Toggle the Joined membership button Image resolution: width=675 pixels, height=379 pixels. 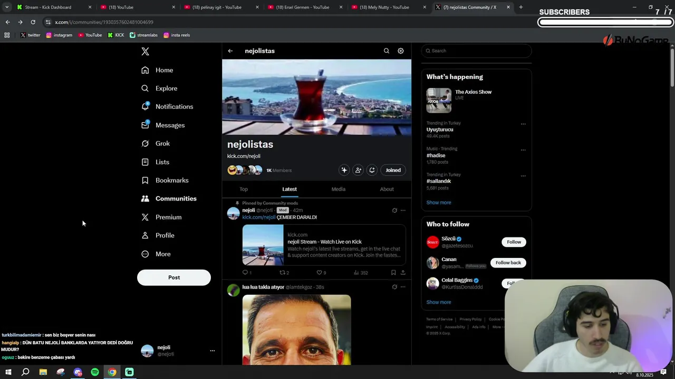pyautogui.click(x=393, y=170)
